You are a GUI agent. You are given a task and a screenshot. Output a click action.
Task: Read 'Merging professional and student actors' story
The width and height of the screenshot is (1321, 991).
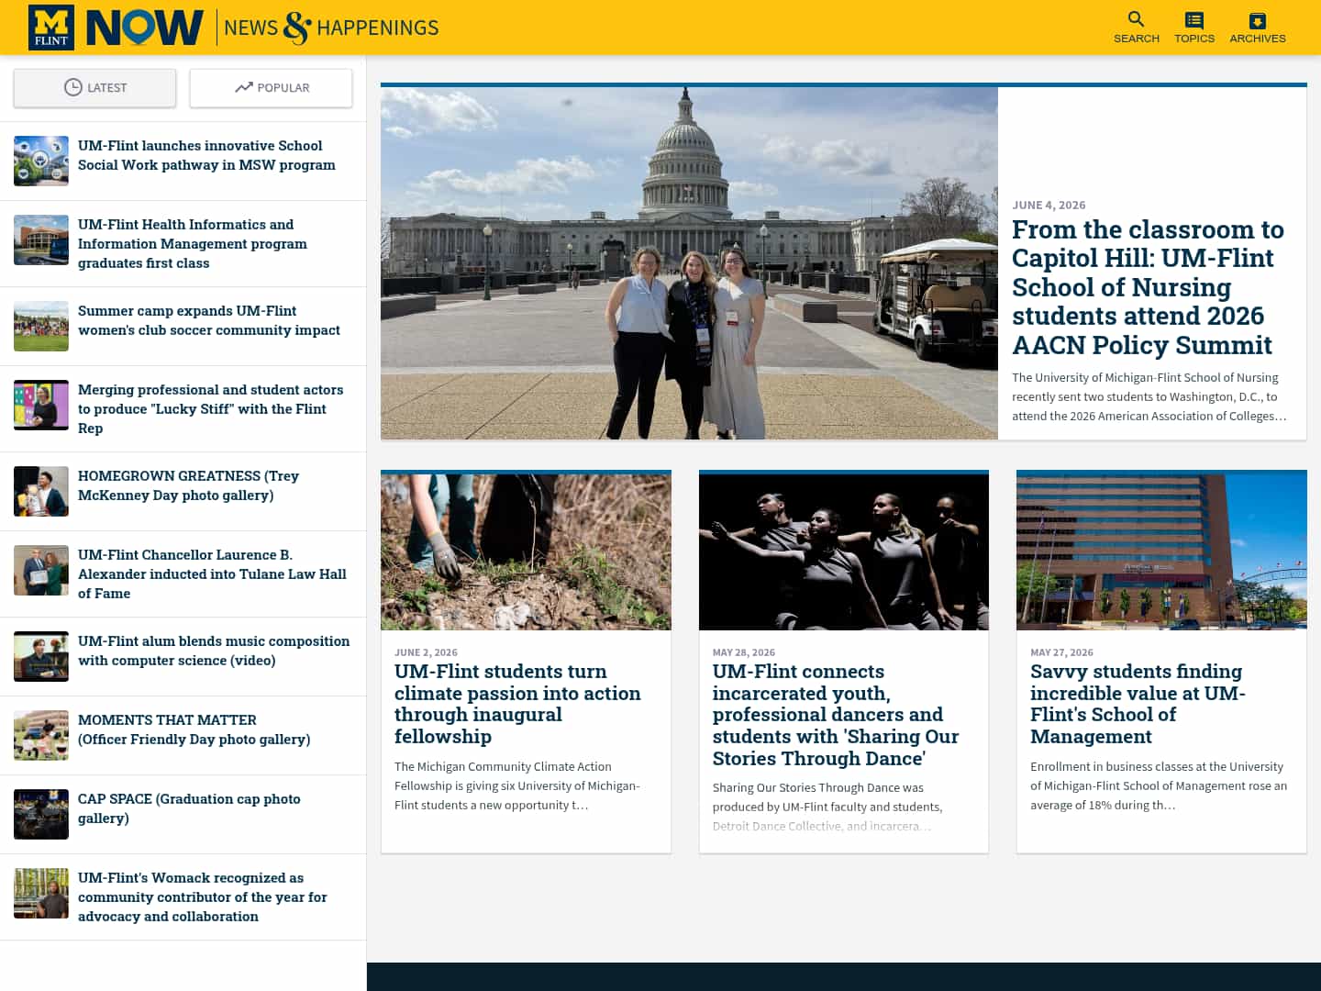[211, 408]
